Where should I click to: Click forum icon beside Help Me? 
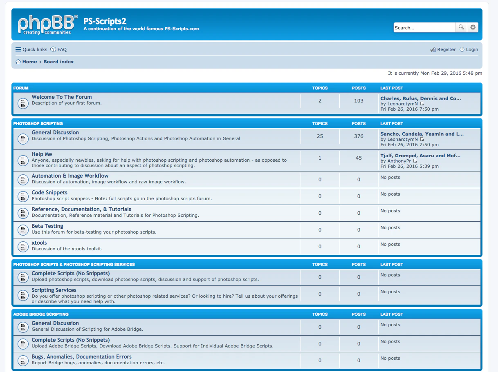[23, 160]
